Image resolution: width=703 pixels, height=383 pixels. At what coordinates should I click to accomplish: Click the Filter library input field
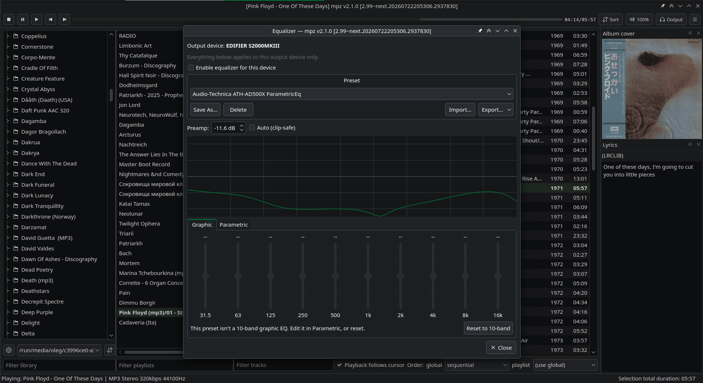click(x=59, y=365)
